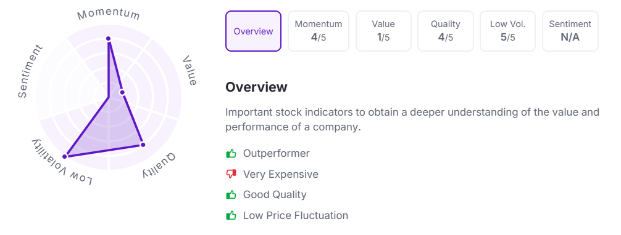Select the Overview tab

254,31
